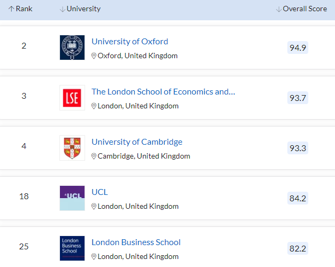This screenshot has height=267, width=335.
Task: Open London Business School link
Action: pos(136,242)
